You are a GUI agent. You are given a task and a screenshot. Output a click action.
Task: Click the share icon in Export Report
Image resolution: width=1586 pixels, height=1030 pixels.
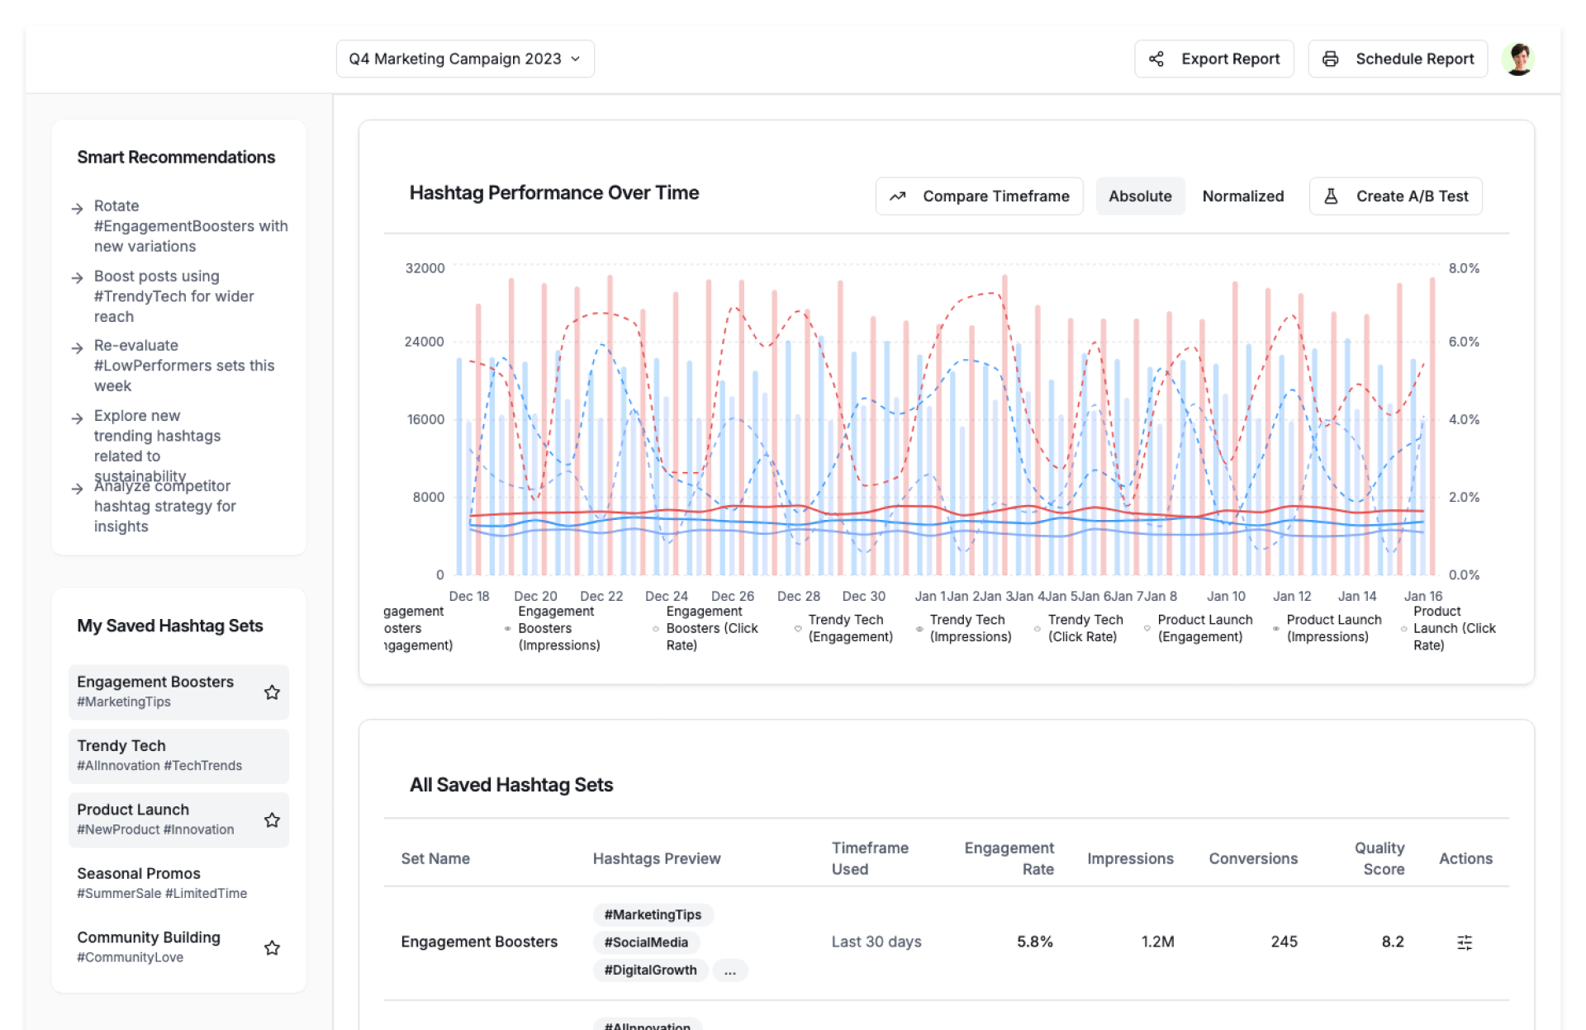(1156, 59)
